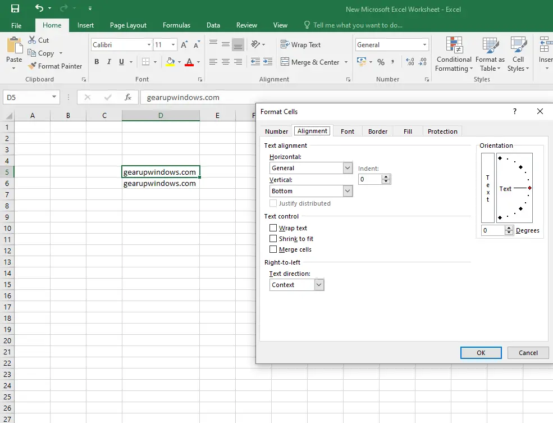Switch to the Review ribbon tab
553x423 pixels.
[246, 25]
